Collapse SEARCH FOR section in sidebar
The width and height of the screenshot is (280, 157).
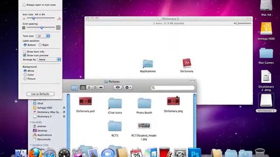(x=31, y=145)
